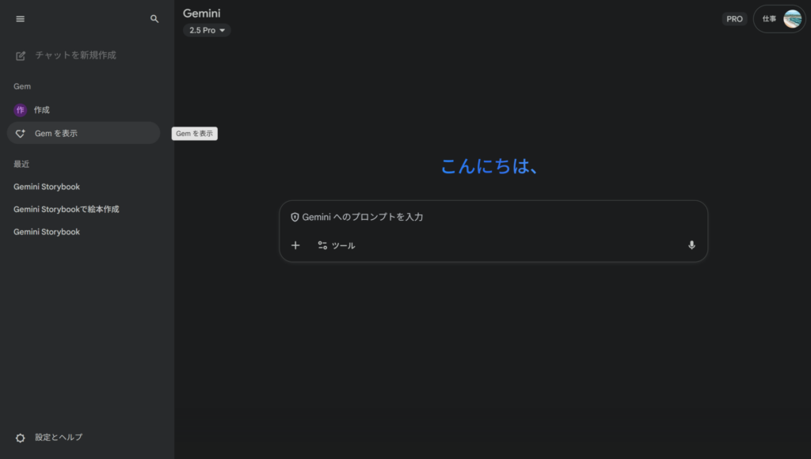This screenshot has width=811, height=459.
Task: Open the topmost Gemini Storybook recent chat
Action: tap(47, 187)
